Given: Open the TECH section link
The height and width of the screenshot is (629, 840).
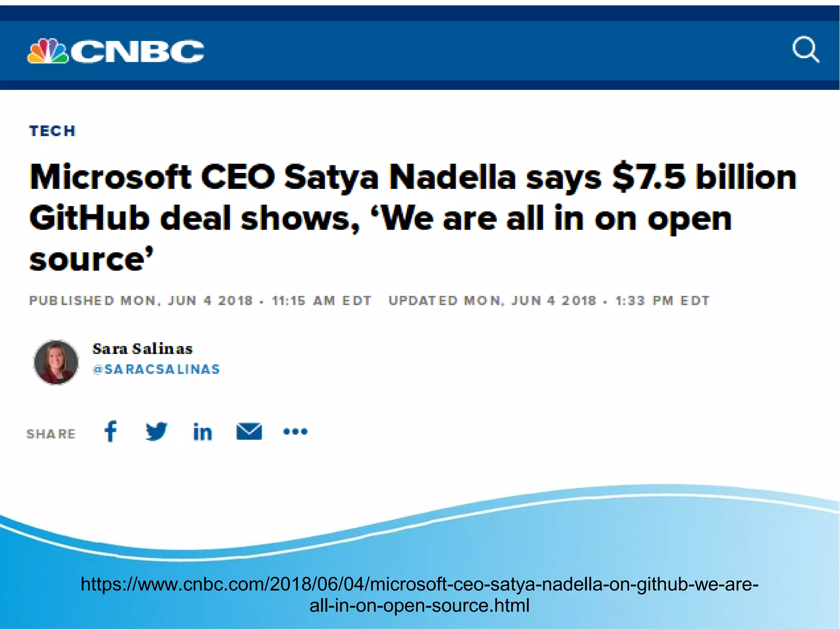Looking at the screenshot, I should 52,131.
